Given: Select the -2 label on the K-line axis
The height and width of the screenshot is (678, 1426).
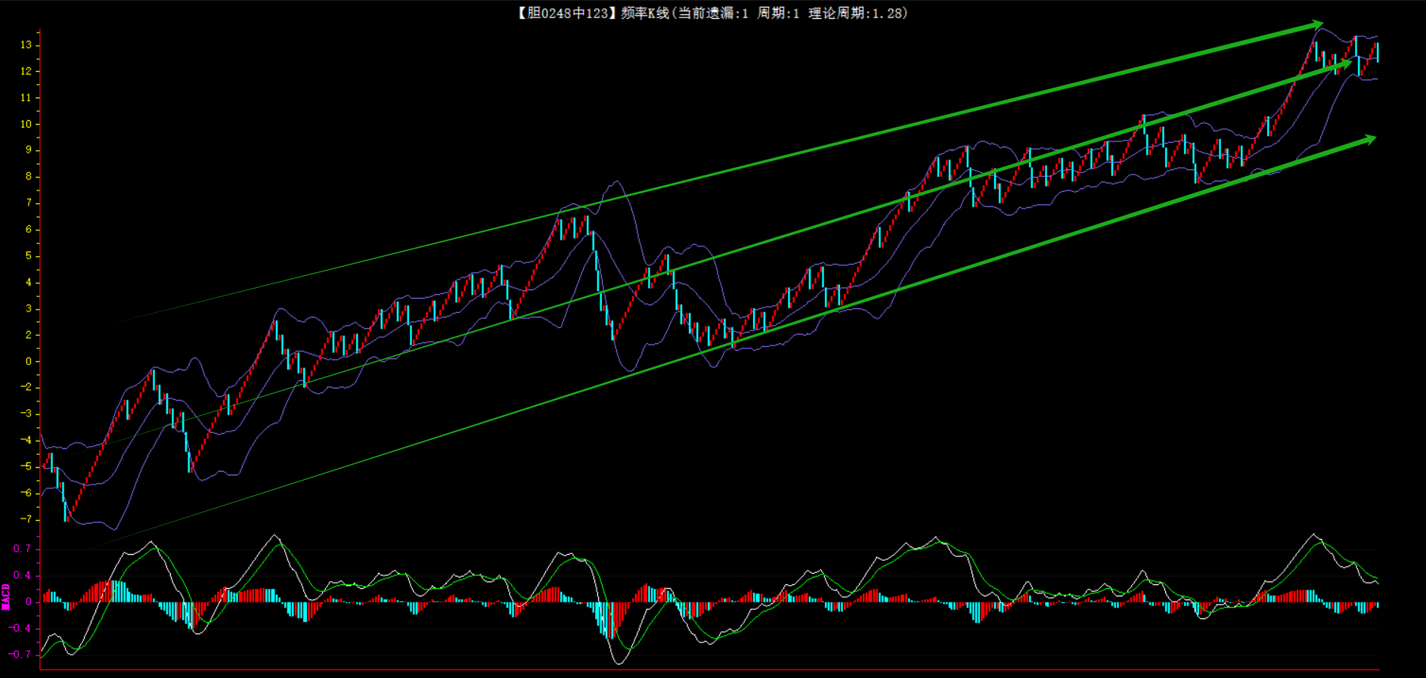Looking at the screenshot, I should click(26, 387).
